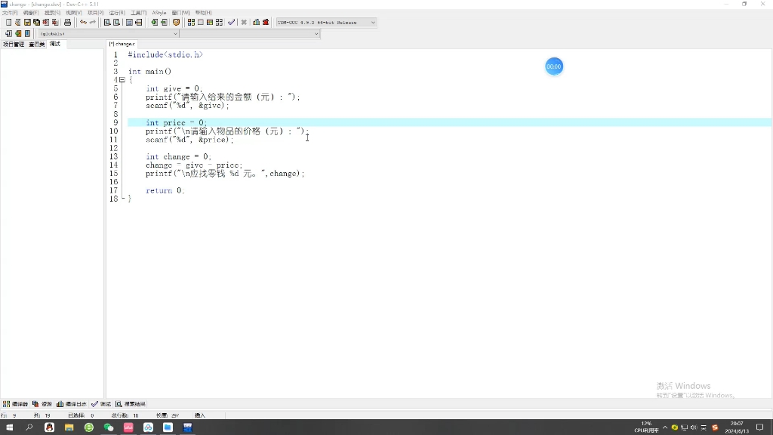Click the face-shaped options icon in toolbar
773x435 pixels.
176,22
